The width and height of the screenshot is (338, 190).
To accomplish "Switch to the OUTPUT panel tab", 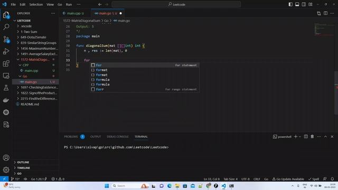I will click(96, 137).
